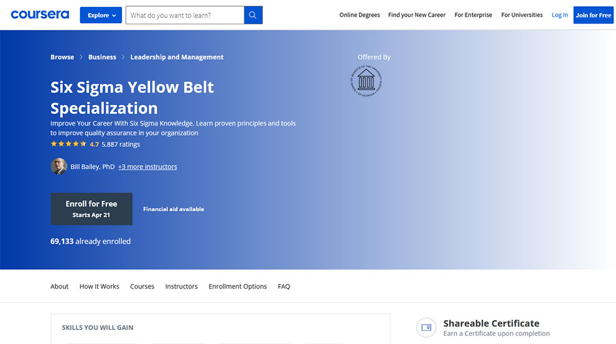Open Enrollment Options tab
The width and height of the screenshot is (616, 344).
pyautogui.click(x=238, y=286)
